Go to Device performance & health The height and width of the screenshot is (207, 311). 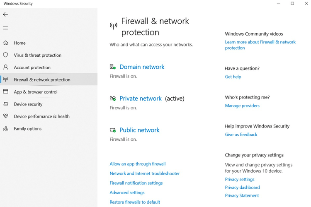[x=41, y=116]
